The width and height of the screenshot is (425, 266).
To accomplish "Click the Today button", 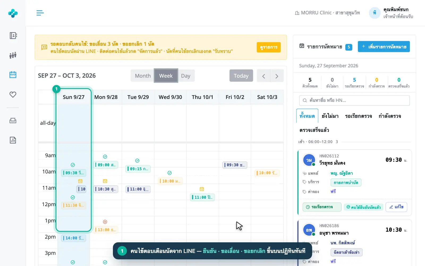I will coord(241,76).
